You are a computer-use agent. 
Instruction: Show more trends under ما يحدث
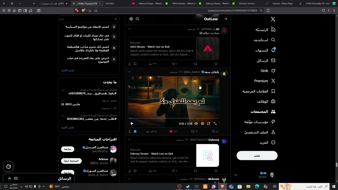68,127
